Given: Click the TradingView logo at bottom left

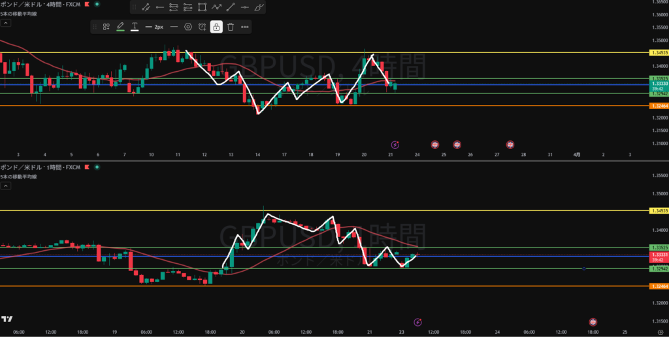Looking at the screenshot, I should pyautogui.click(x=7, y=319).
